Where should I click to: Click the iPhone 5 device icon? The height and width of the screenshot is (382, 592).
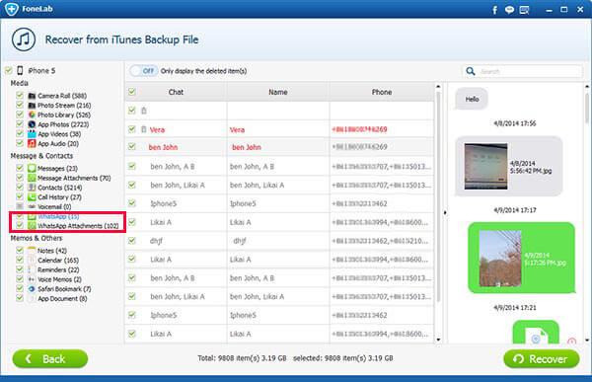(20, 71)
